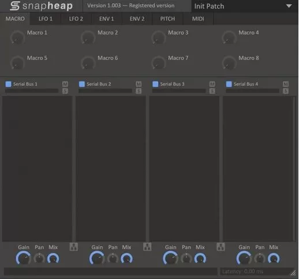Click the Macro 3 knob
The image size is (299, 279).
pos(159,37)
